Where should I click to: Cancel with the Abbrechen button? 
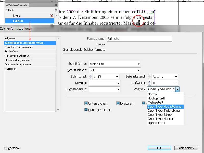pyautogui.click(x=186, y=148)
